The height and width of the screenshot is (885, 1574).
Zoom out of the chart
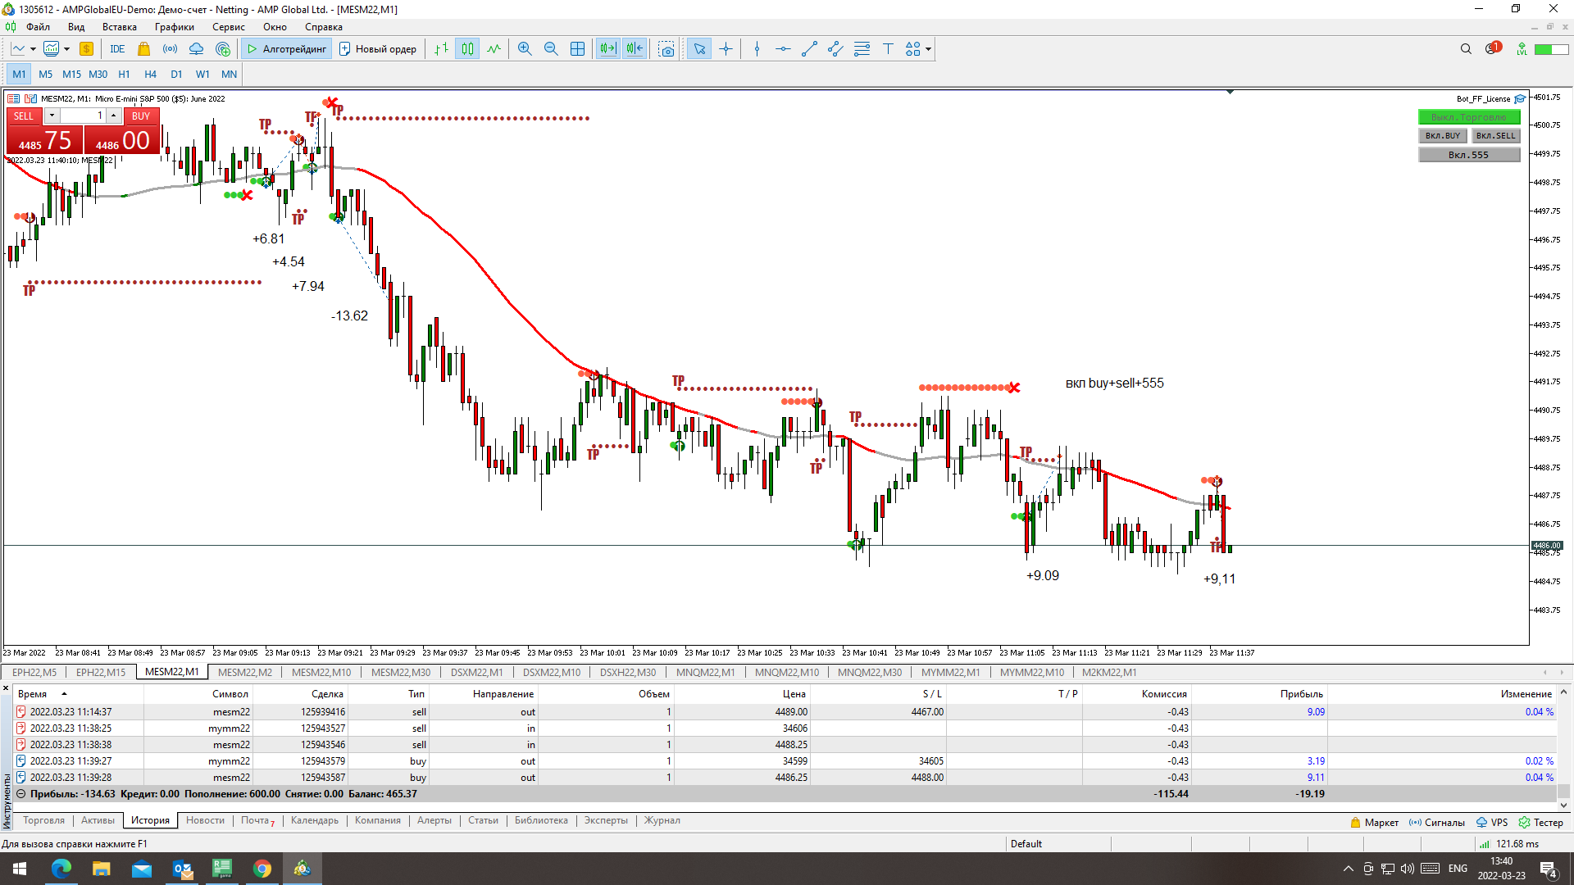pyautogui.click(x=551, y=49)
